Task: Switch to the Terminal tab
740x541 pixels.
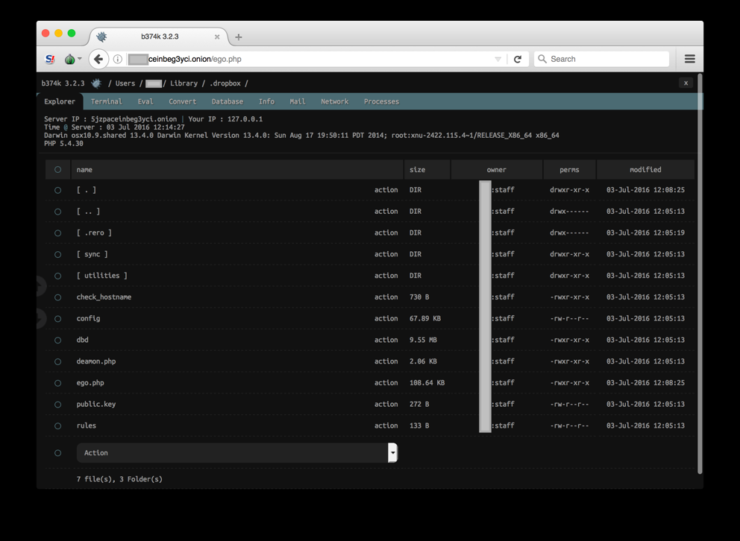Action: 106,101
